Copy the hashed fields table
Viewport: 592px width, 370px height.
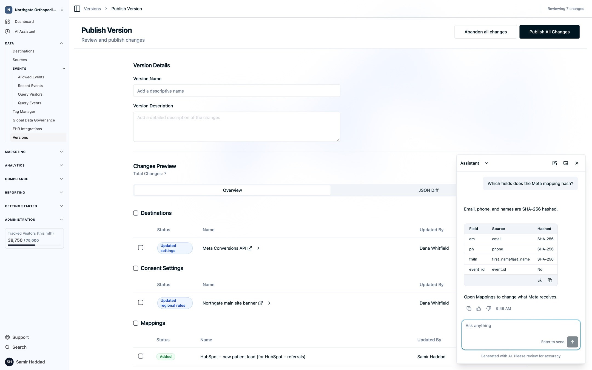pos(550,280)
